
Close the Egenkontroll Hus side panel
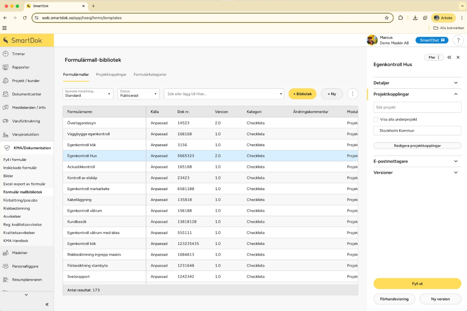458,58
